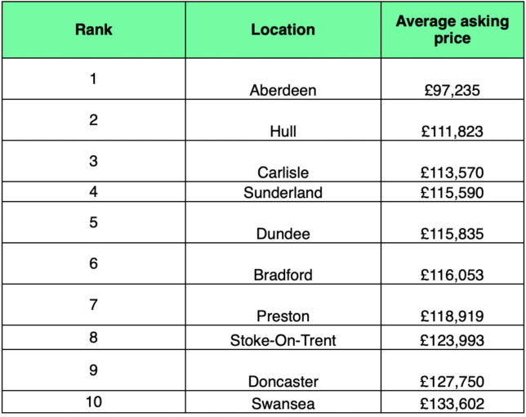Select the Swansea location cell
The height and width of the screenshot is (417, 526).
point(283,402)
